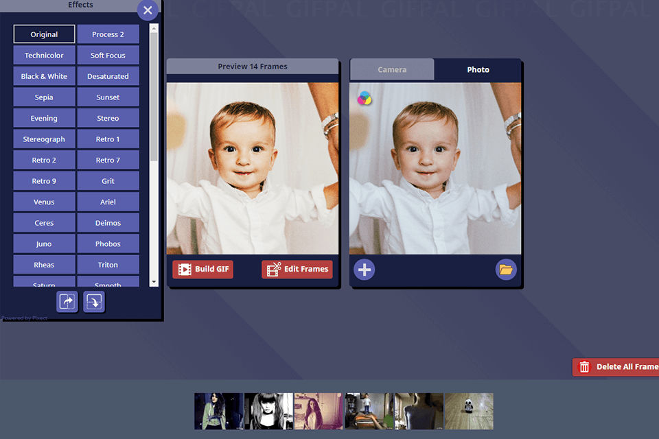Apply the Retro 1 effect
The image size is (659, 439).
[x=108, y=139]
